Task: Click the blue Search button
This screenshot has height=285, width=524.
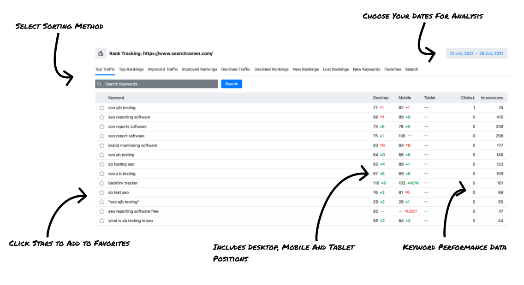Action: click(232, 84)
